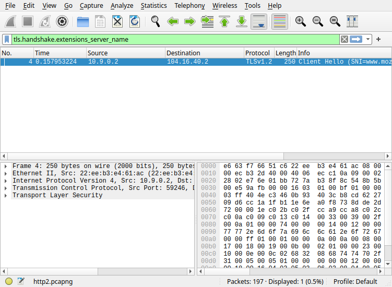Sort by the Time column header
The width and height of the screenshot is (392, 287).
pos(60,53)
